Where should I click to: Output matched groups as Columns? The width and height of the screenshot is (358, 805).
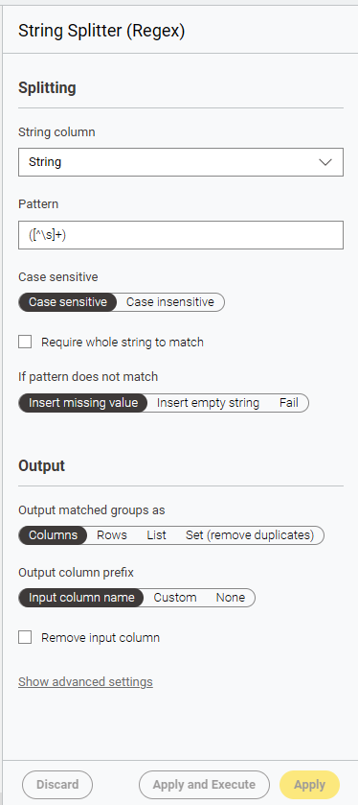(53, 535)
